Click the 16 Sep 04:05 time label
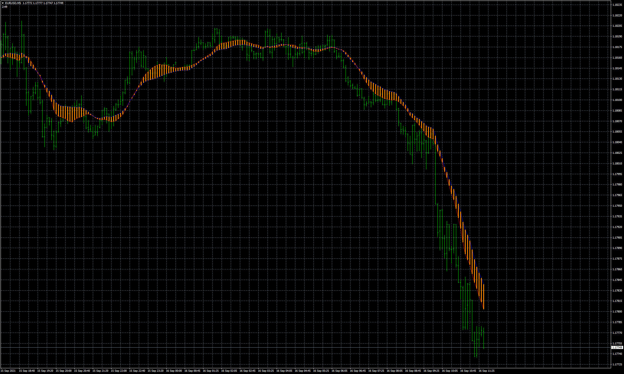The height and width of the screenshot is (374, 624). click(x=284, y=371)
